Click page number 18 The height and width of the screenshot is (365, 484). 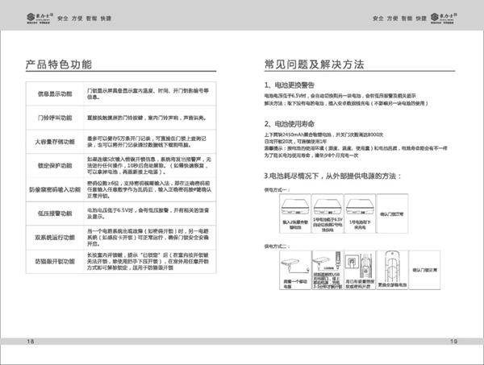[31, 342]
